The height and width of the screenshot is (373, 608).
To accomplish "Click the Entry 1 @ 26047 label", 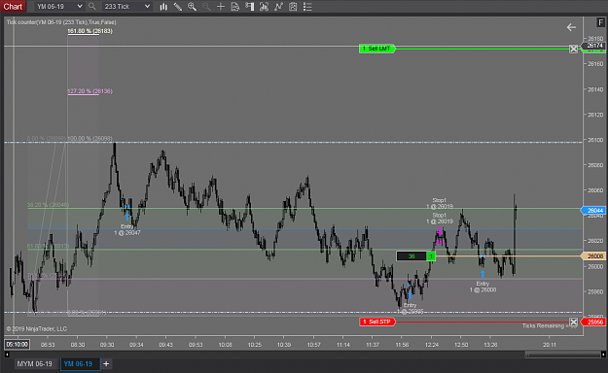I will click(x=127, y=229).
